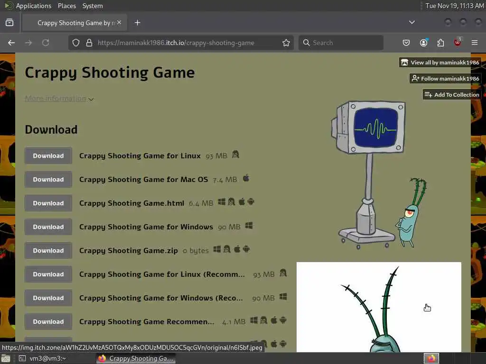Click the Linux icon on Linux (Recomm...) row
486x364 pixels.
pos(283,273)
